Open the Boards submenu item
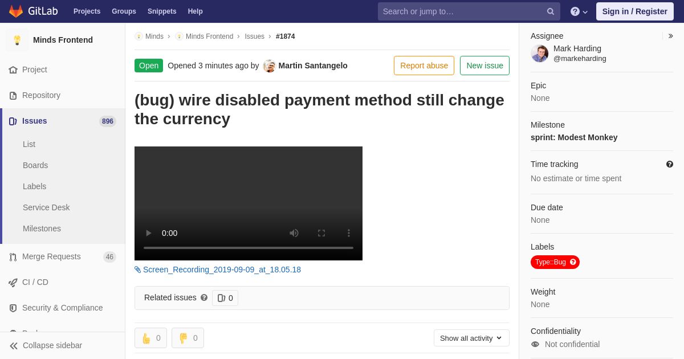The height and width of the screenshot is (359, 684). pyautogui.click(x=35, y=165)
